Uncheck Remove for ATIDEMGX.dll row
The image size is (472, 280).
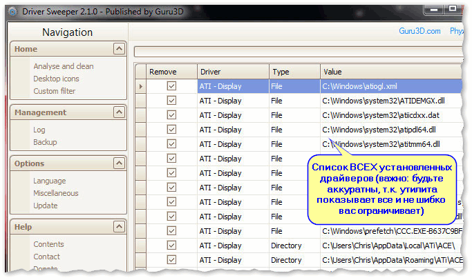171,100
